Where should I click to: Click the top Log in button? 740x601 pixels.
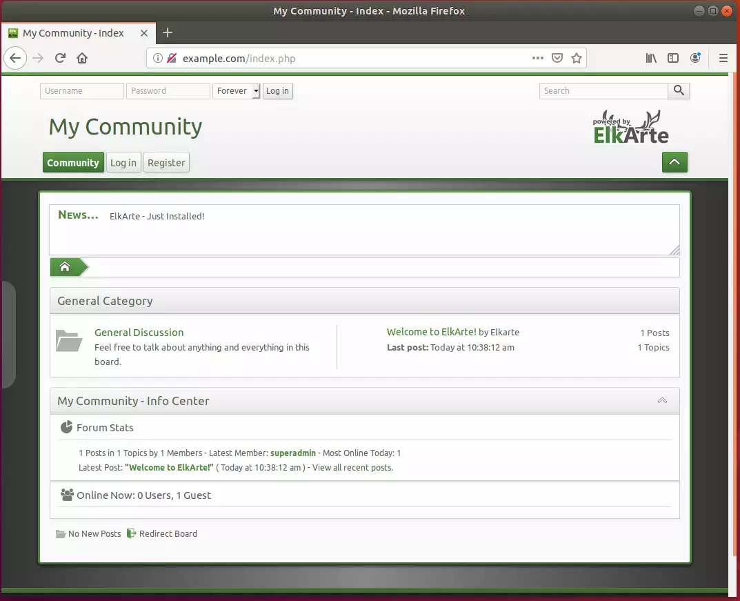tap(277, 90)
